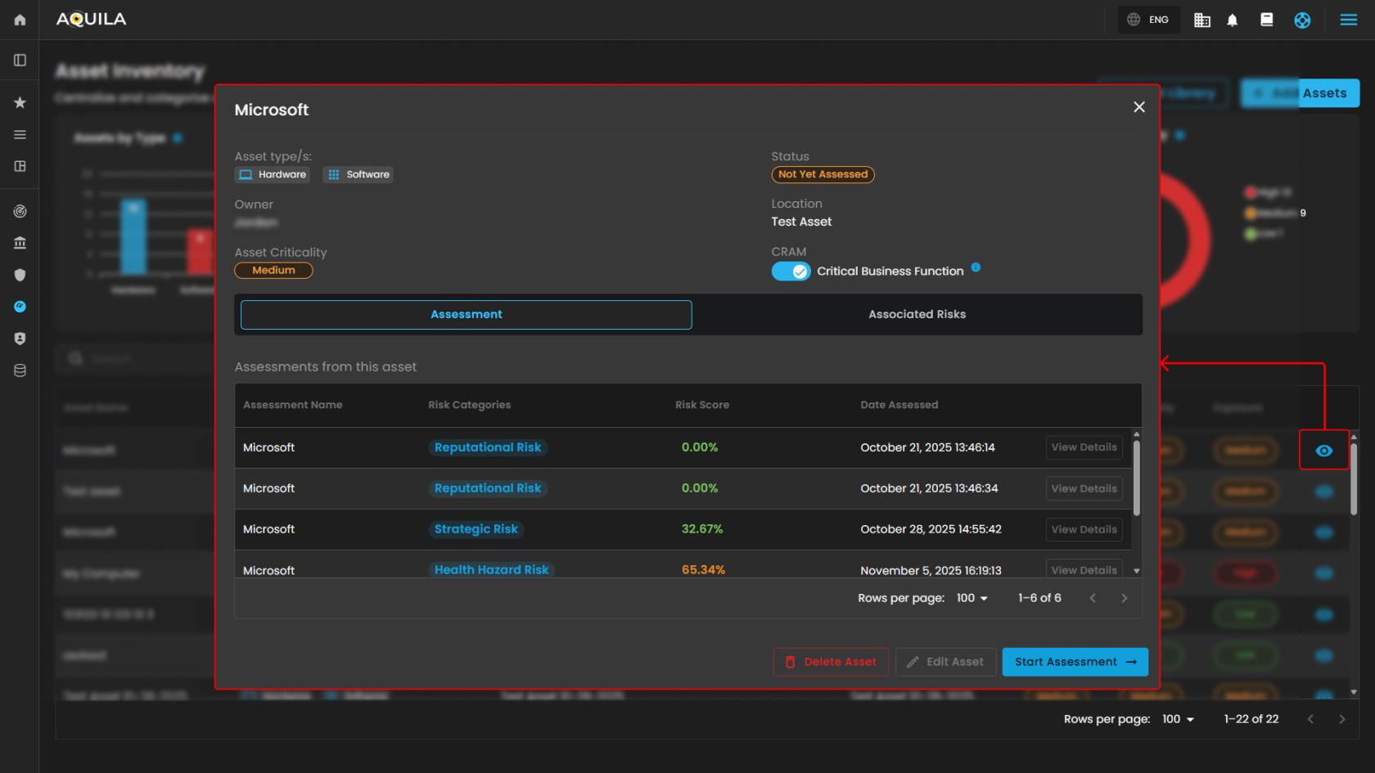Open the modal's Rows per page dropdown

pos(972,598)
